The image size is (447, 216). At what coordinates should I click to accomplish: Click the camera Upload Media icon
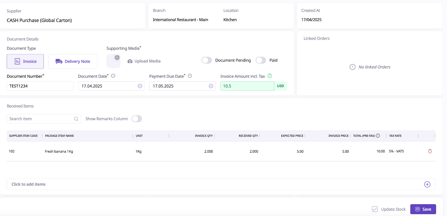(130, 61)
